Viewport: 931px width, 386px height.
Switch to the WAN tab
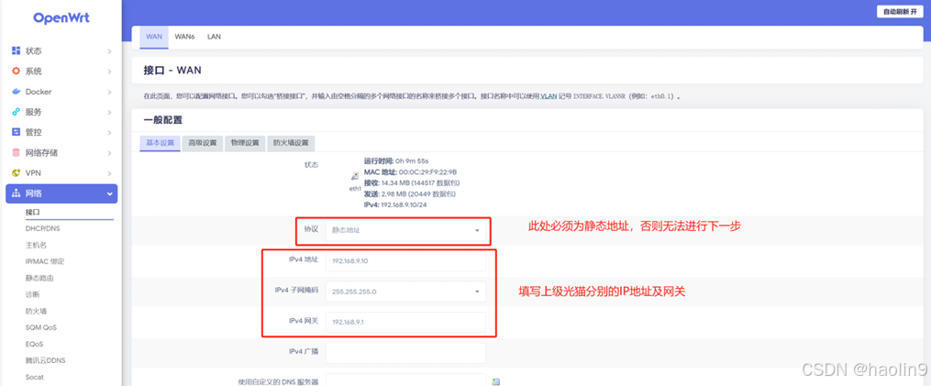(154, 37)
